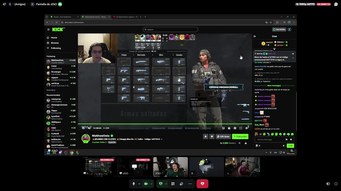
Task: Select zEkO's second EN DIRECTO stream thumbnail
Action: coord(135,167)
